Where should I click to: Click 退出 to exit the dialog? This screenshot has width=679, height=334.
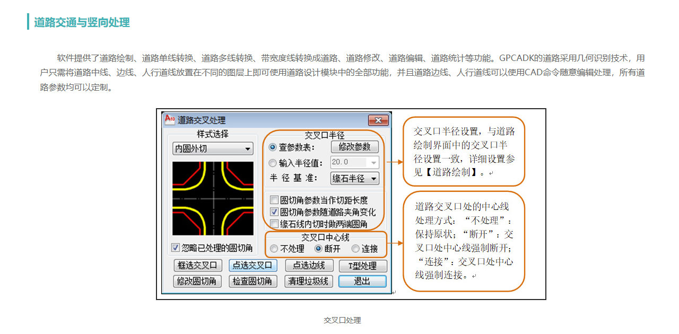(x=362, y=281)
